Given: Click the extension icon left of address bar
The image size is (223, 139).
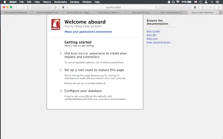Looking at the screenshot, I should (x=63, y=7).
